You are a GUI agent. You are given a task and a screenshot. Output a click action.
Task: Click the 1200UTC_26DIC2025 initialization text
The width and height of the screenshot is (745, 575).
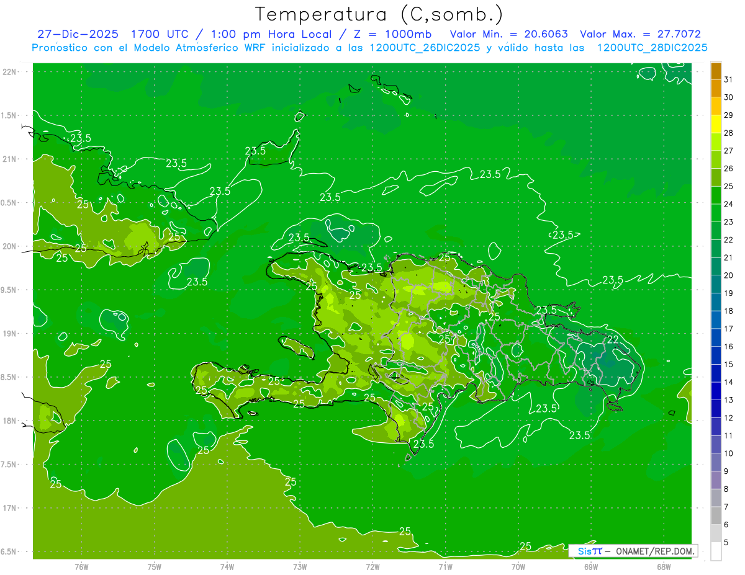424,48
